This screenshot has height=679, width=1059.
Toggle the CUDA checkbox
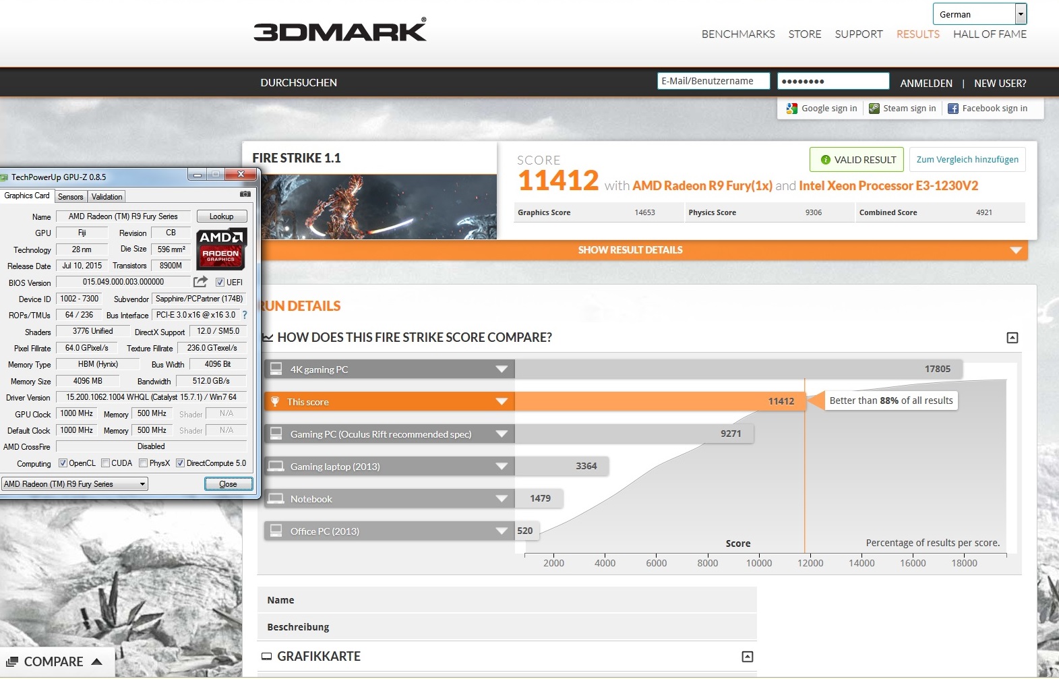[105, 463]
